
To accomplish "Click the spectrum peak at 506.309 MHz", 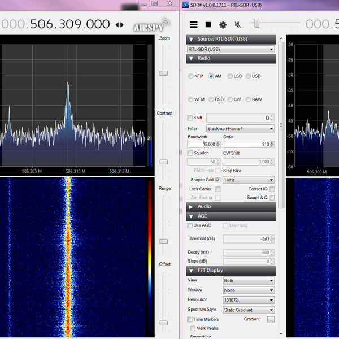I will [68, 83].
